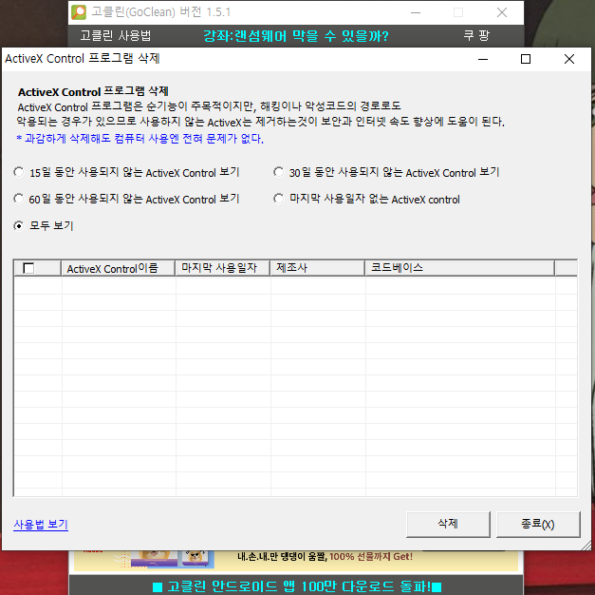Screen dimensions: 595x595
Task: Select 마지막 사용일자 없는 ActiveX control option
Action: 279,199
